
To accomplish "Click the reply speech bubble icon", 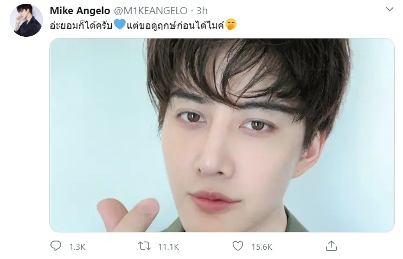I will point(55,246).
